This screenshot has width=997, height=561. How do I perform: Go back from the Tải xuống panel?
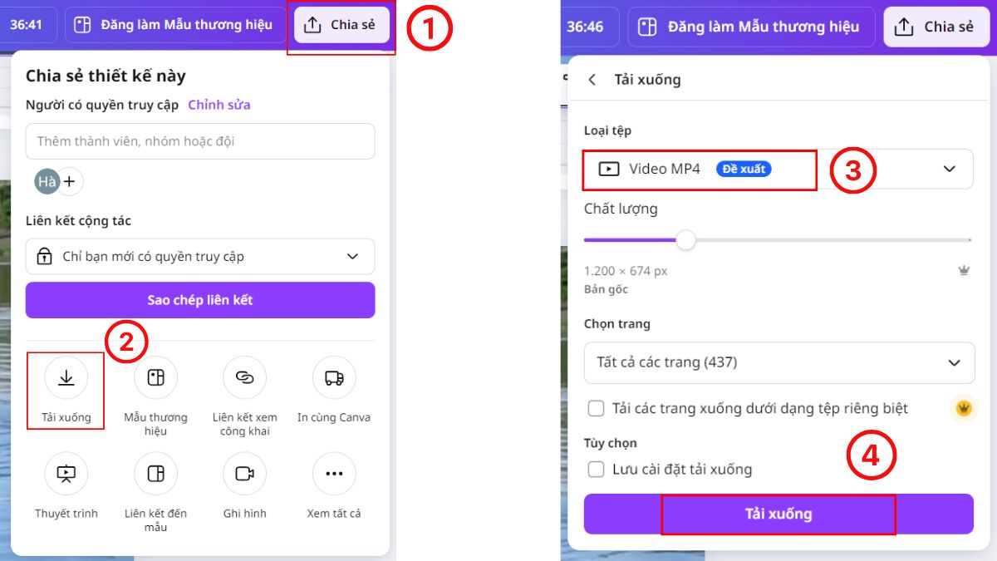point(593,79)
